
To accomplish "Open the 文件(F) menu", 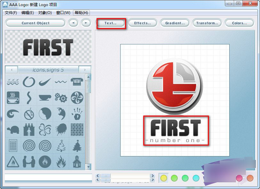I will point(11,13).
